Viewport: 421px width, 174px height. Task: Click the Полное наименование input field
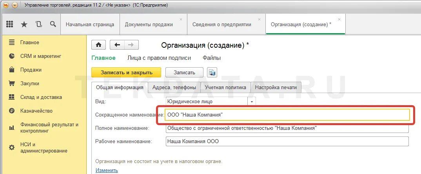(x=287, y=128)
